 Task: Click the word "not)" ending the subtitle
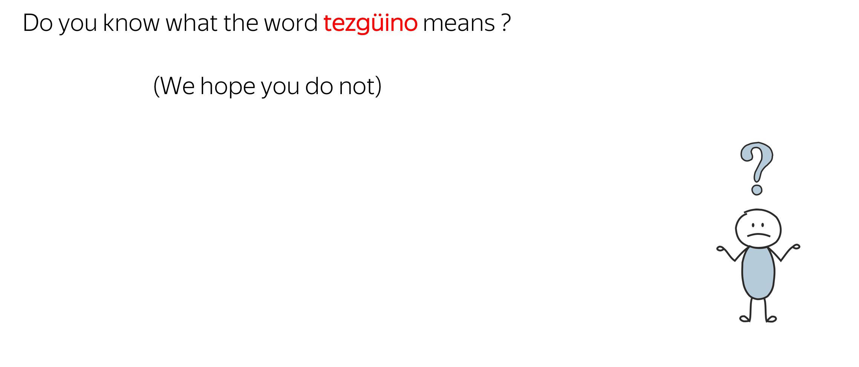(x=360, y=87)
